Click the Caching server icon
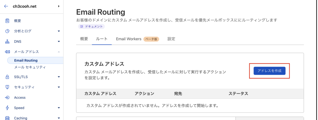Viewport: 318px width, 120px height. tap(7, 118)
